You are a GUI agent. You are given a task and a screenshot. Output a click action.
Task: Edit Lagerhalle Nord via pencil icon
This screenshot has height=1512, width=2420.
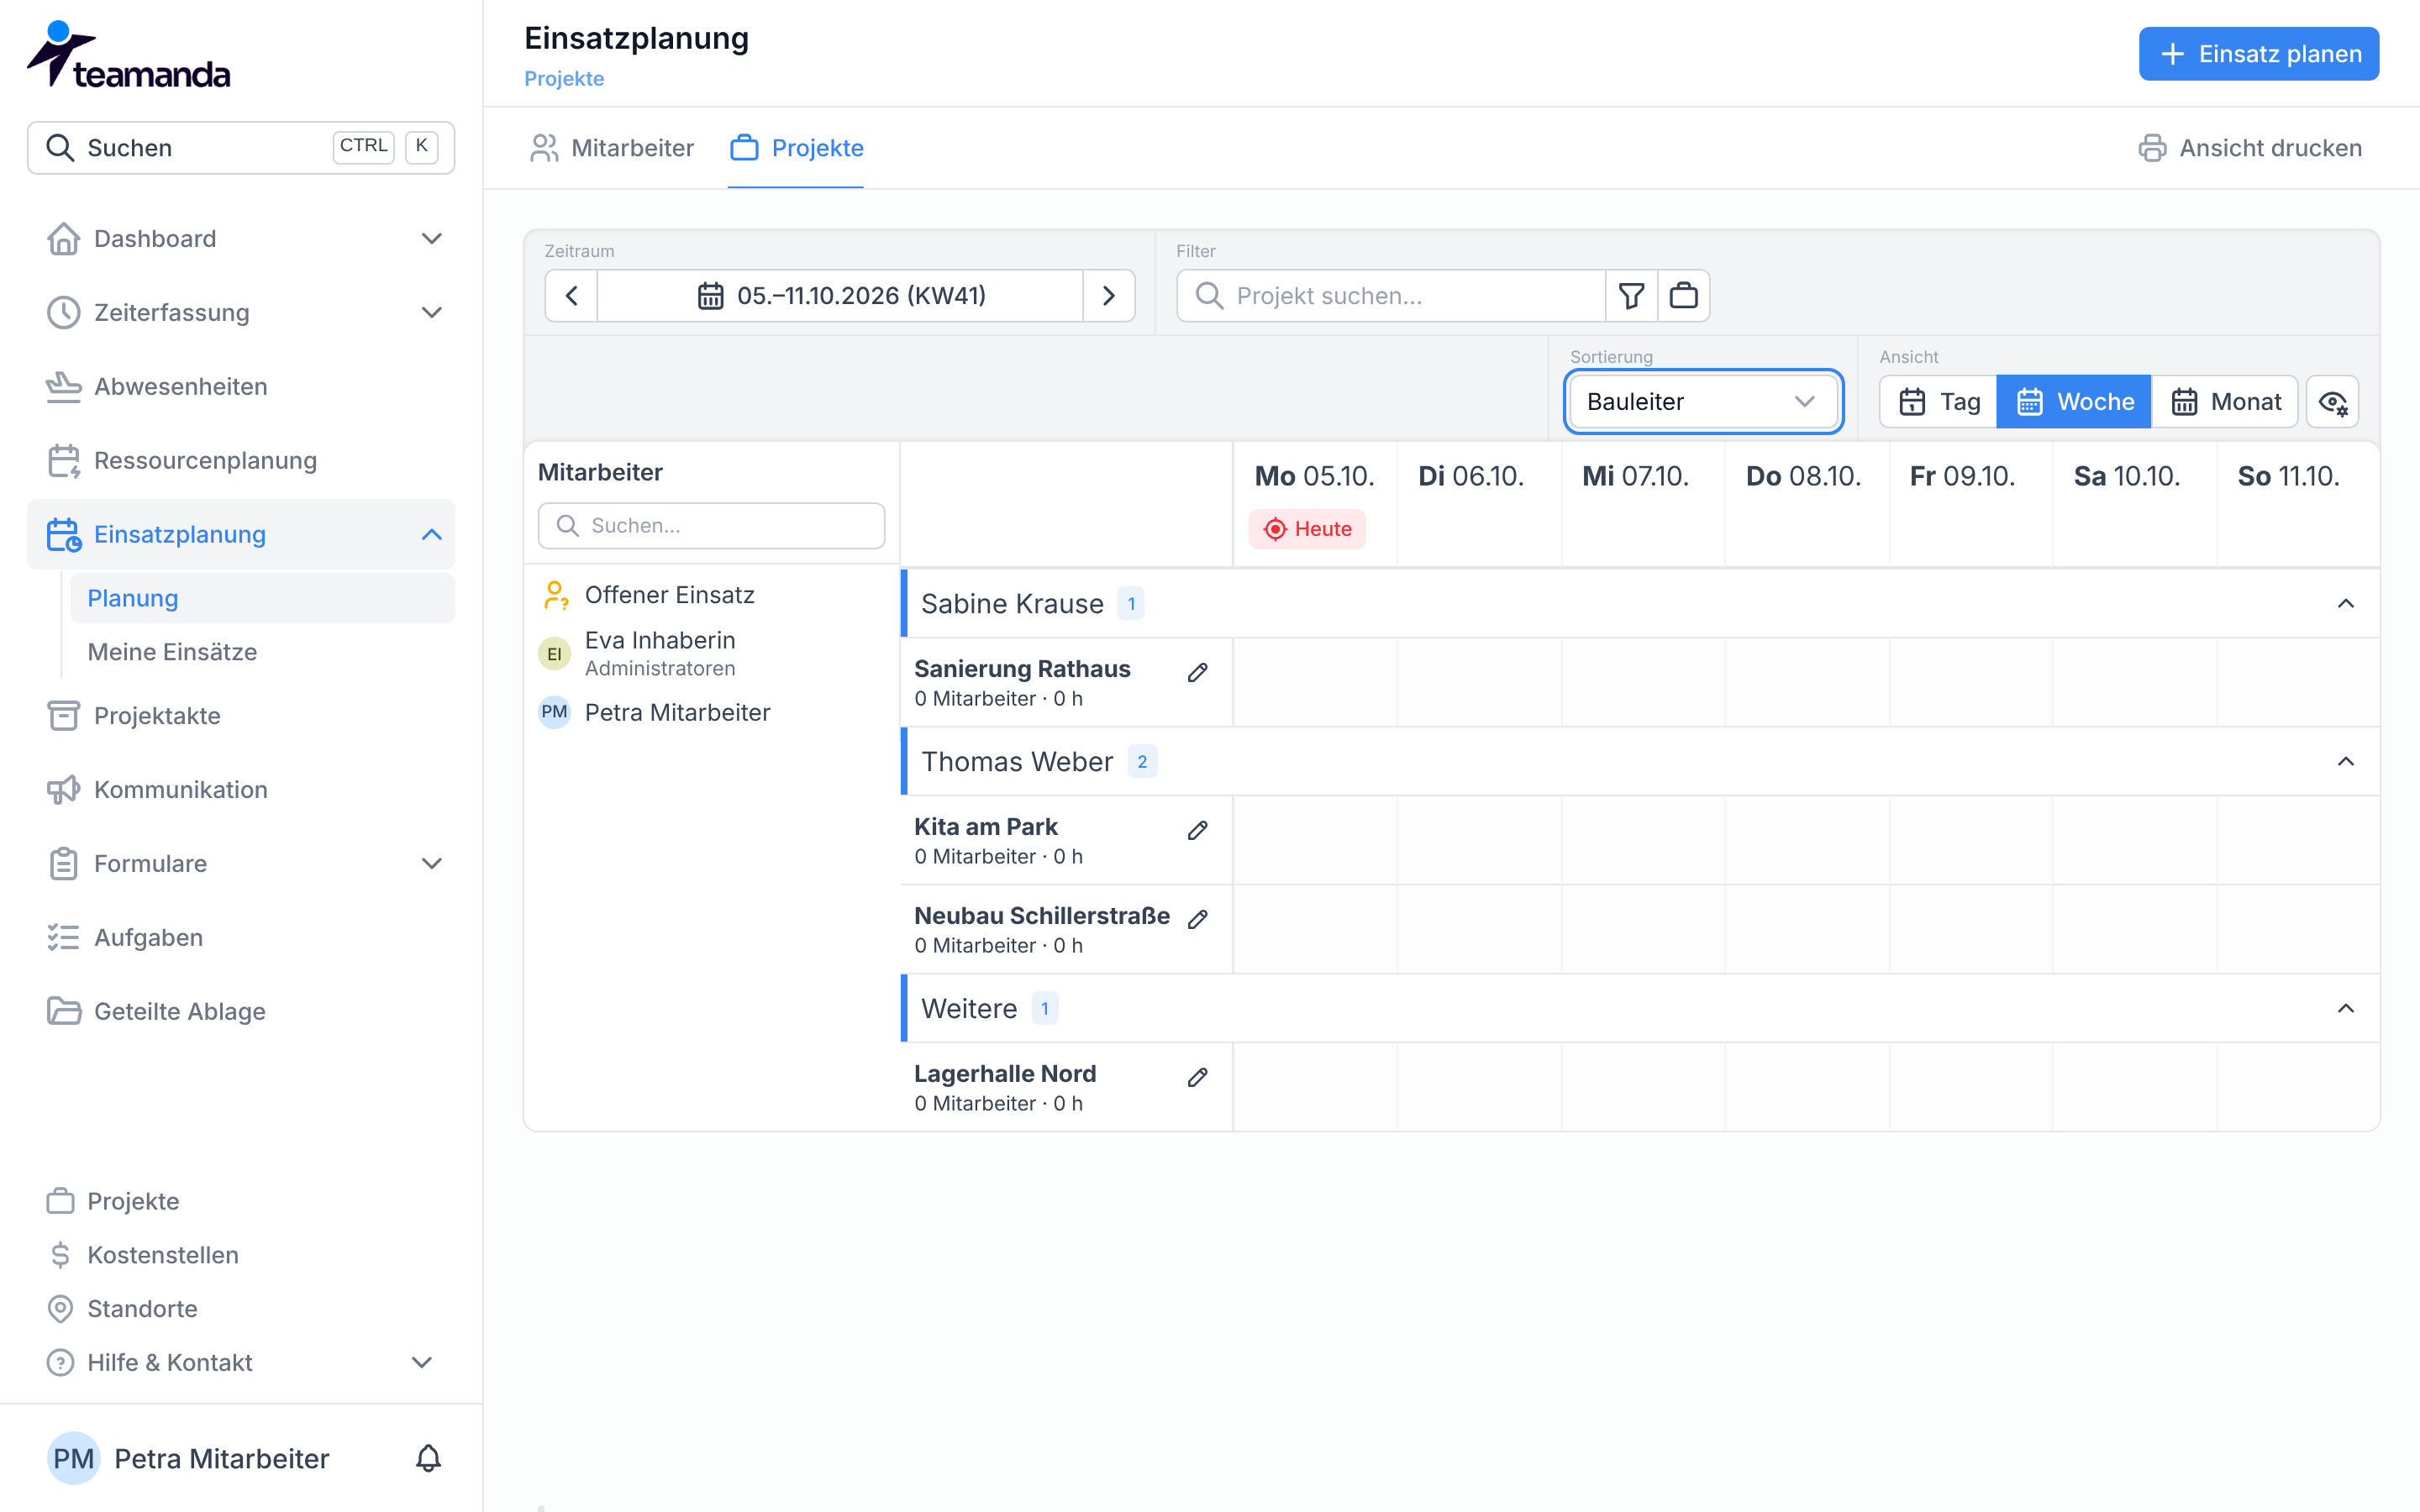coord(1198,1078)
